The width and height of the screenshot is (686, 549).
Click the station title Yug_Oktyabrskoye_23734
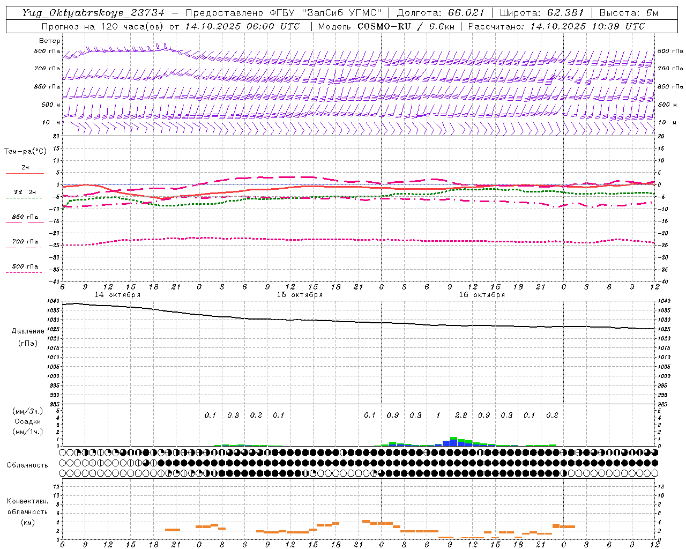(x=93, y=13)
